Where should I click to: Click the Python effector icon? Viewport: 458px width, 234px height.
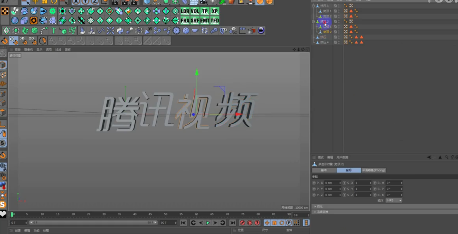click(x=120, y=31)
